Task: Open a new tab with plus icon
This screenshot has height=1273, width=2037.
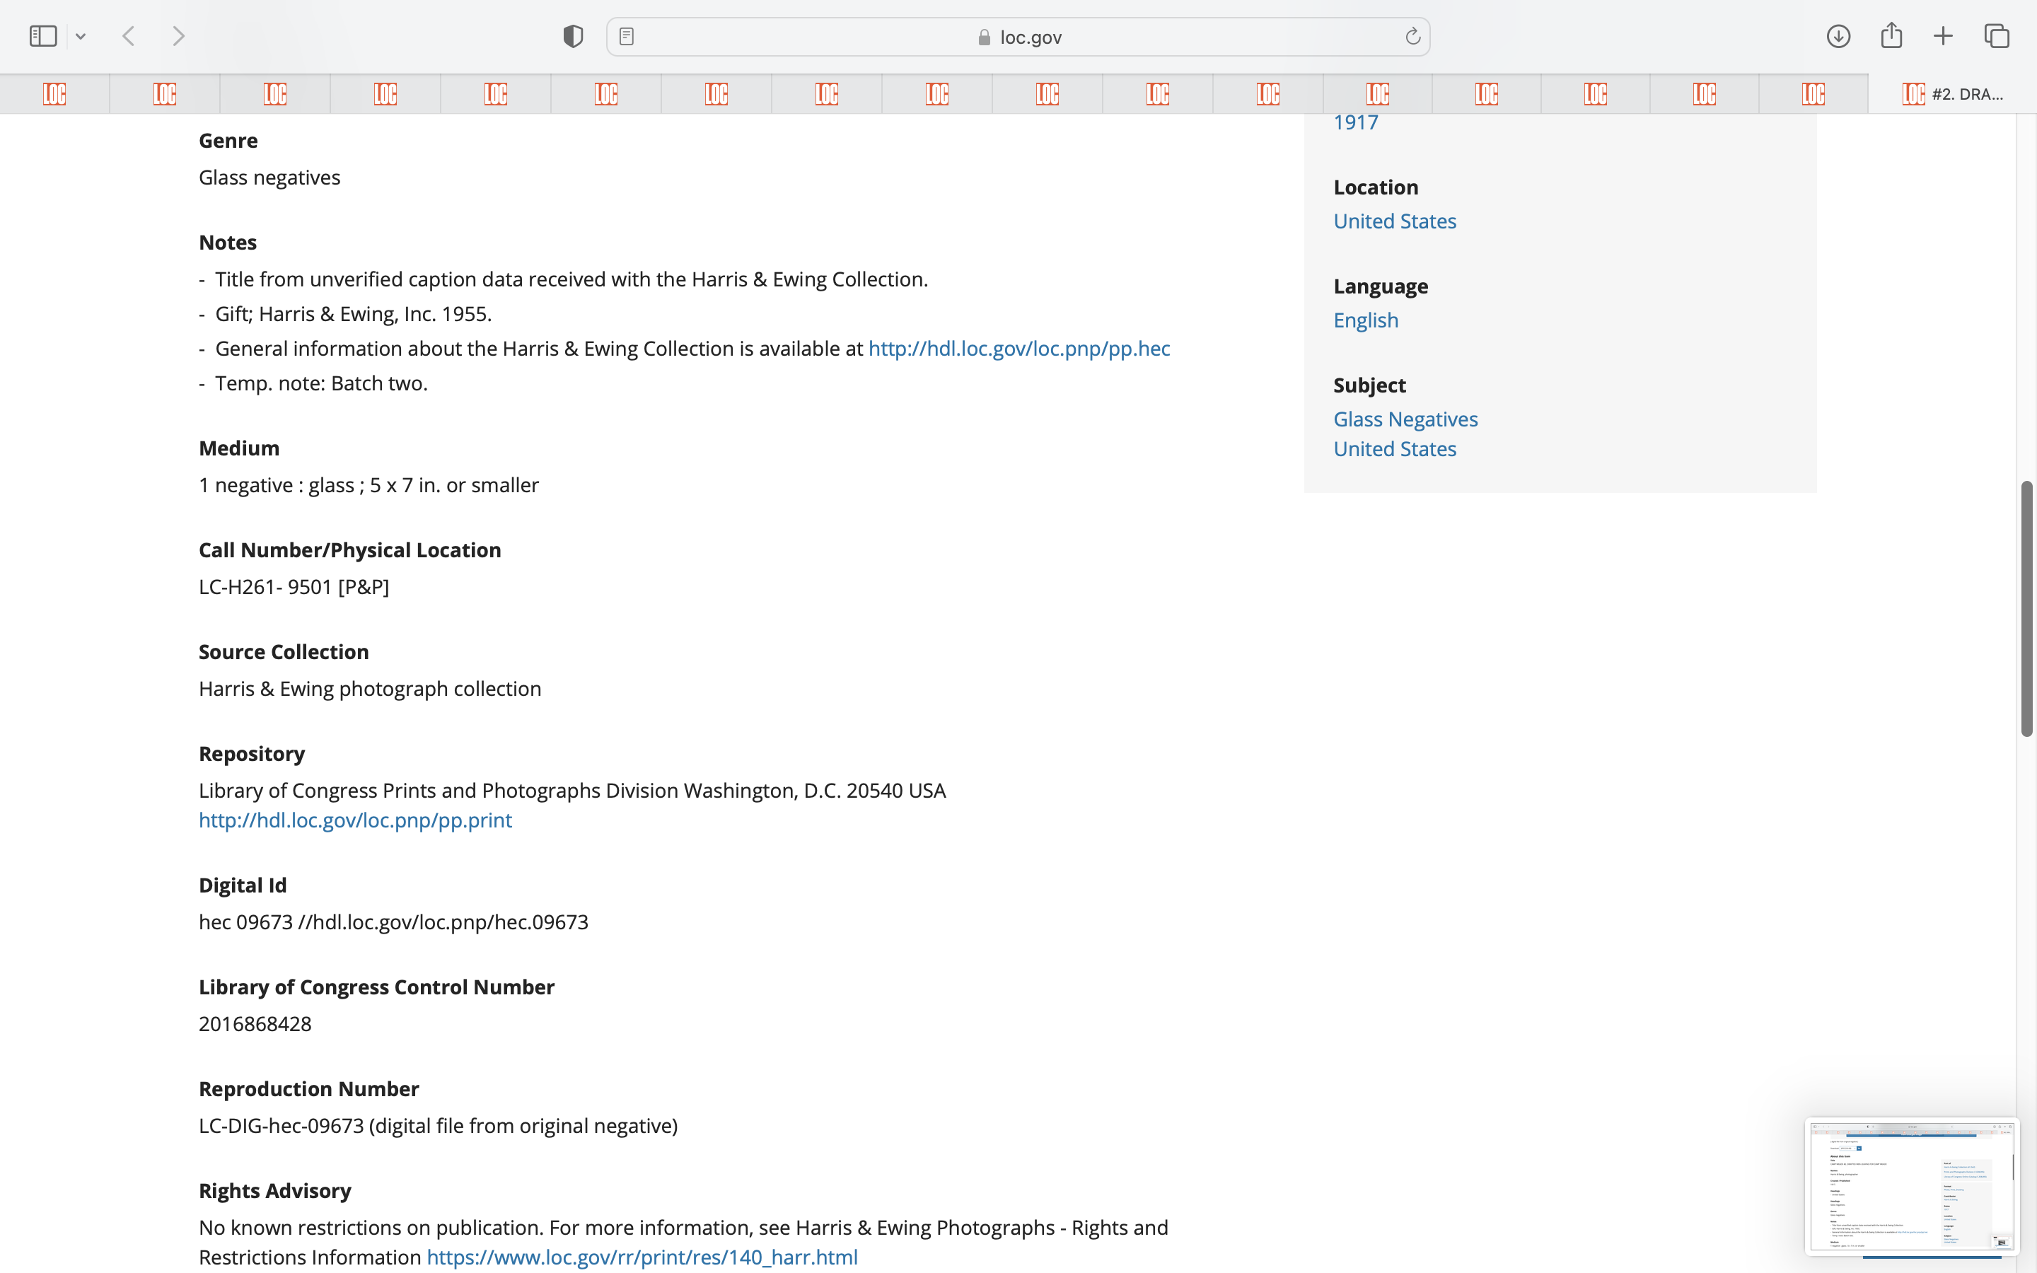Action: (1943, 36)
